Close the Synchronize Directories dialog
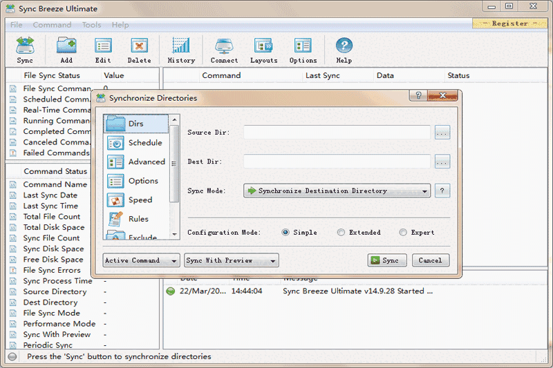The height and width of the screenshot is (368, 553). click(442, 95)
